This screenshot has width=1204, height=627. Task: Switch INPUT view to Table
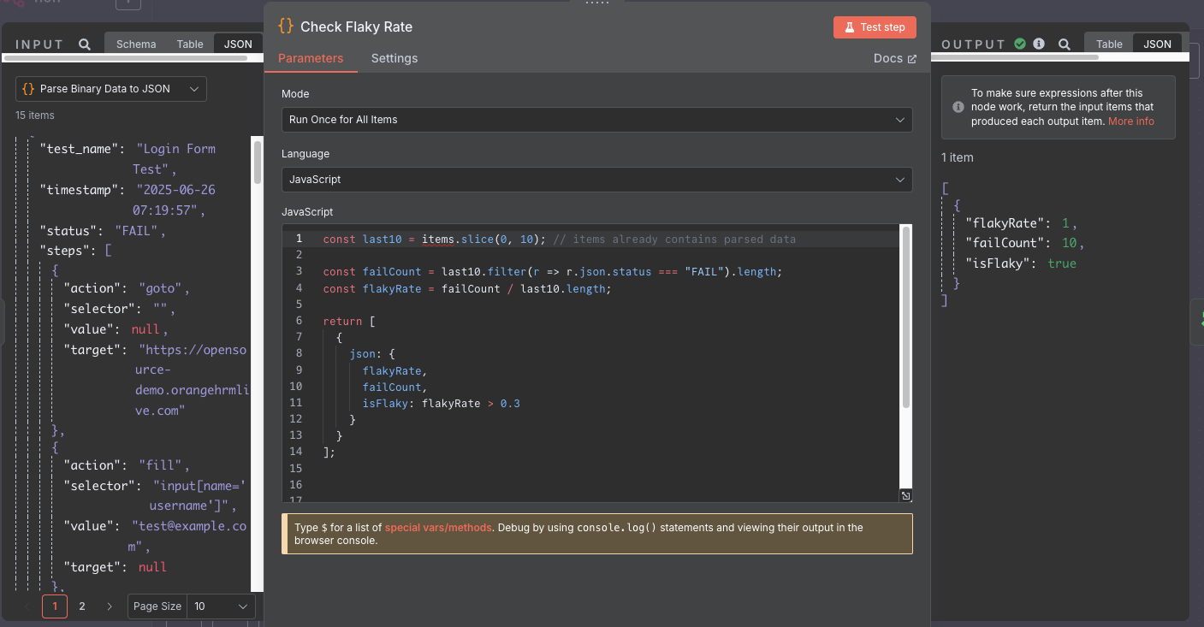pyautogui.click(x=190, y=44)
